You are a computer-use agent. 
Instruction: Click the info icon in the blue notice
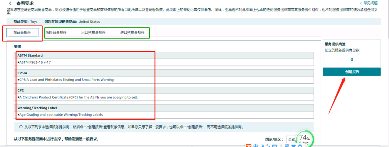(x=21, y=127)
